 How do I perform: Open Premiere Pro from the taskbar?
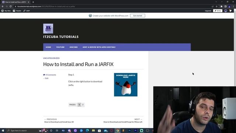(x=135, y=130)
